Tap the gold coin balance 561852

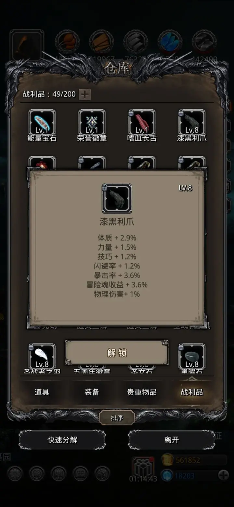[188, 460]
